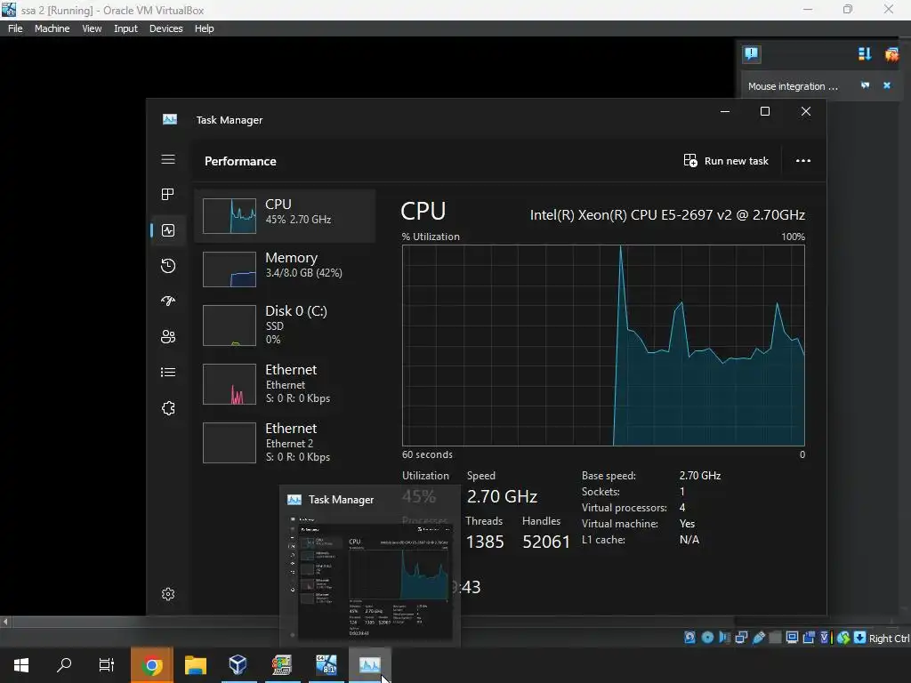Click notification sort order icon
This screenshot has width=911, height=683.
tap(865, 54)
